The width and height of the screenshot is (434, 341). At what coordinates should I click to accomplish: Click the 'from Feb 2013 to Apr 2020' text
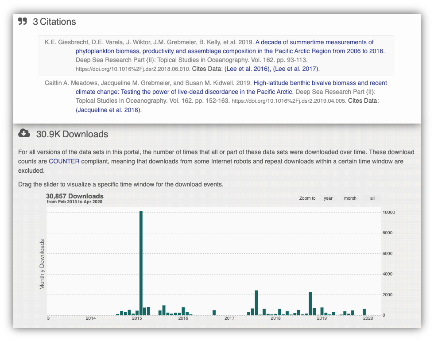[74, 202]
